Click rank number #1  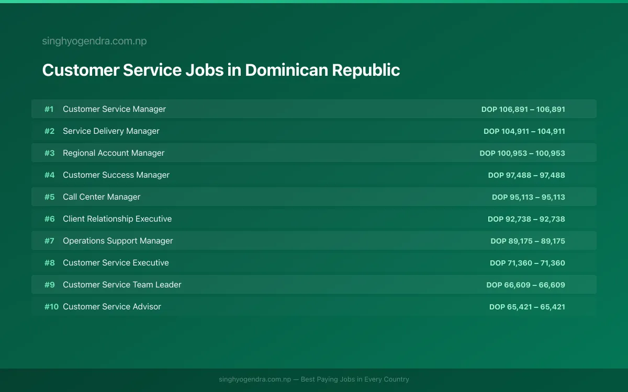[49, 109]
